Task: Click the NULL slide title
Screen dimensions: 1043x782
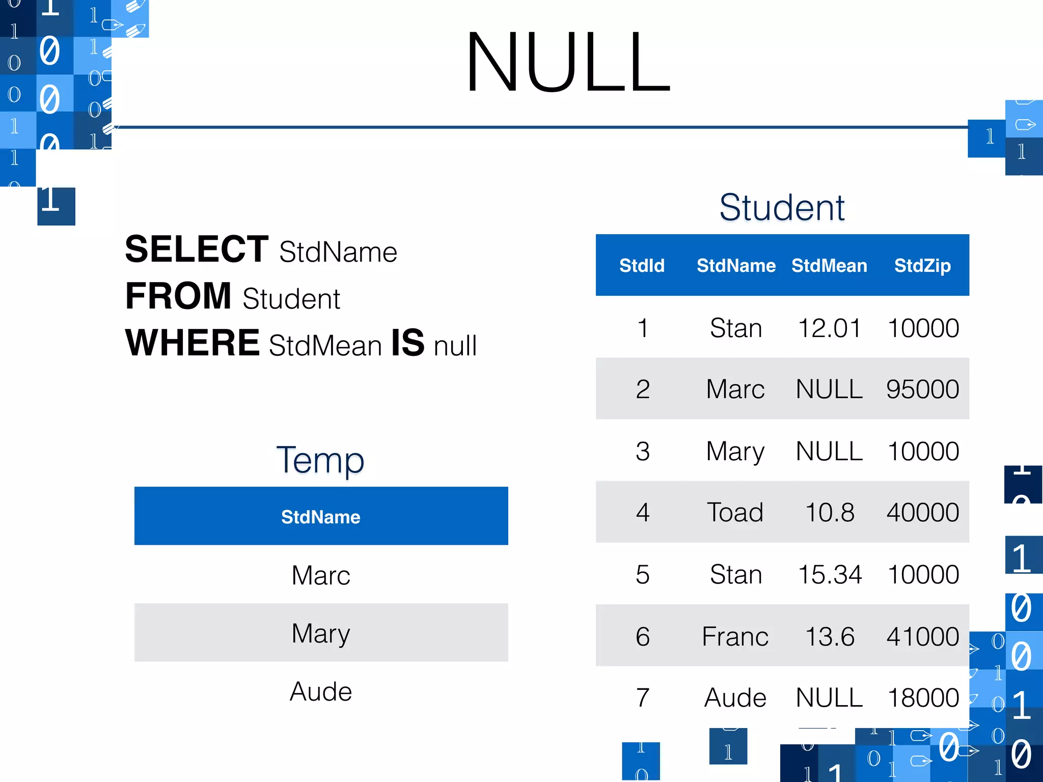Action: [568, 62]
